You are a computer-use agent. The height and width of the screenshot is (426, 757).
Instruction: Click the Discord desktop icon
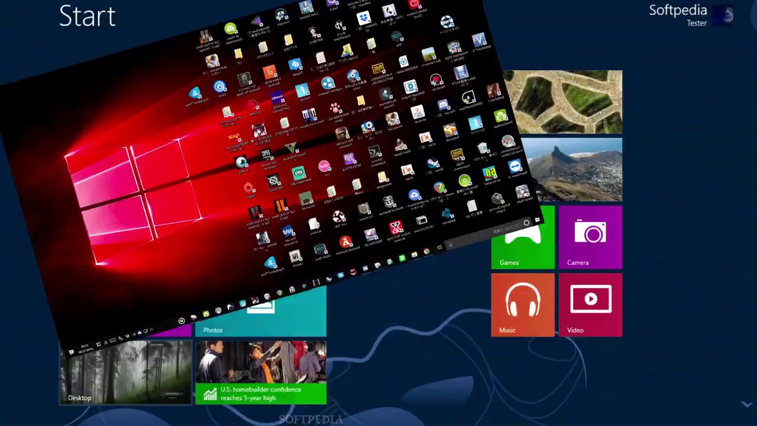point(444,105)
